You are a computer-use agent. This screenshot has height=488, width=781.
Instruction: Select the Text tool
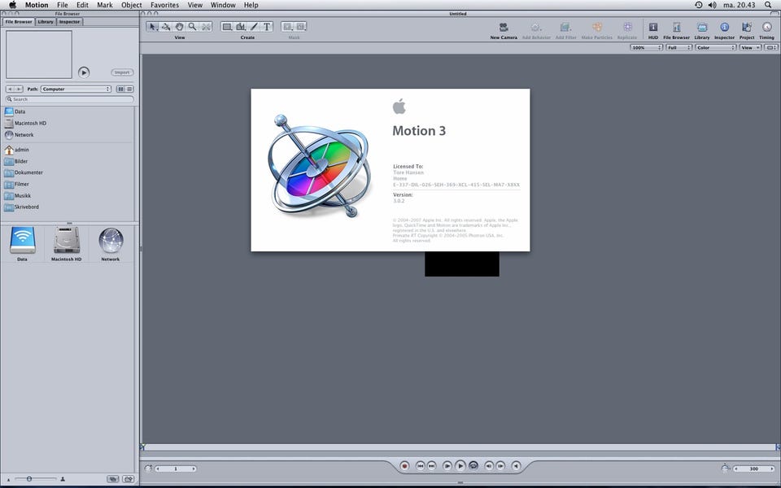267,27
